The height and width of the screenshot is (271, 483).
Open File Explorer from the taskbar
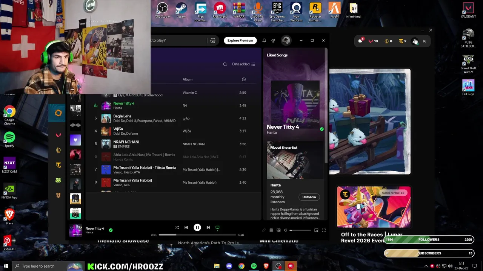217,266
